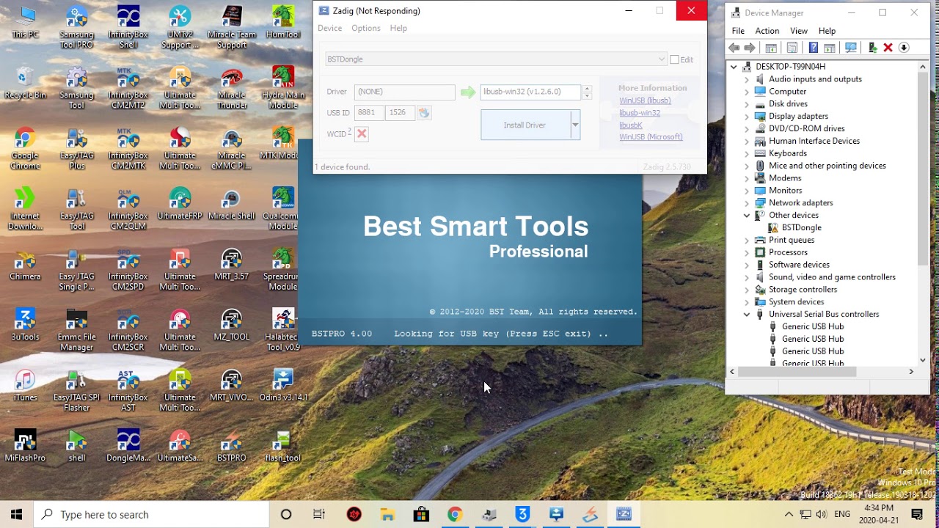Image resolution: width=939 pixels, height=528 pixels.
Task: Click the EasyJTAG Plus desktop icon
Action: [x=77, y=149]
